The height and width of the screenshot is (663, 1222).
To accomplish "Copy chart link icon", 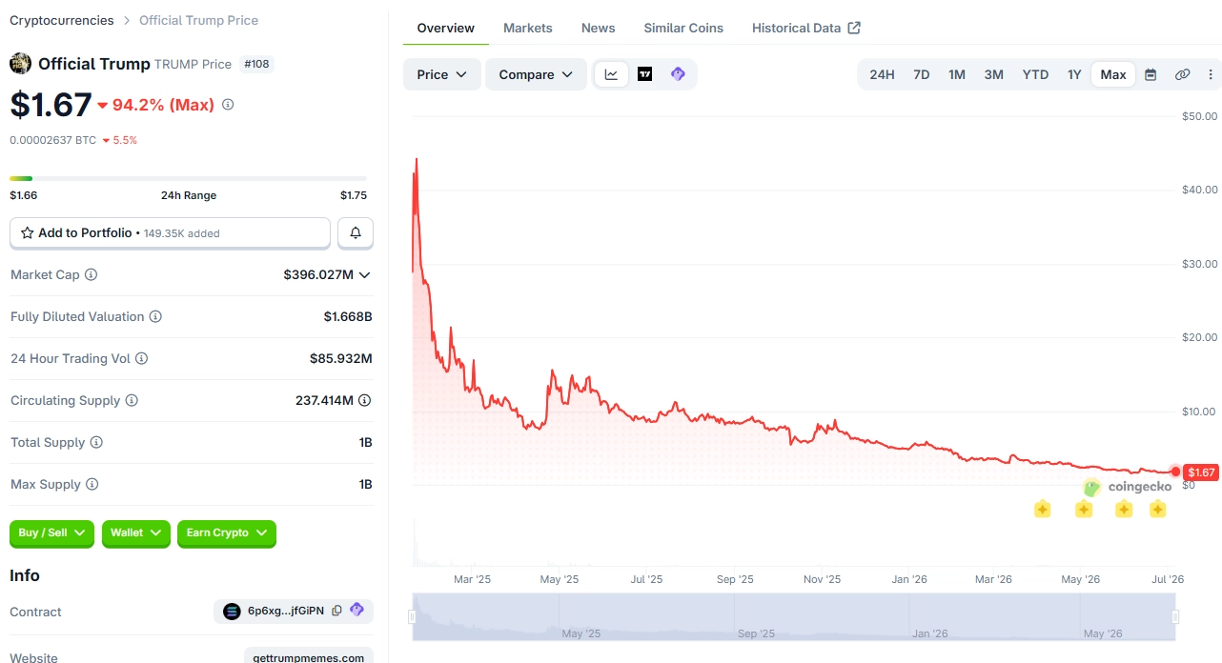I will 1182,74.
